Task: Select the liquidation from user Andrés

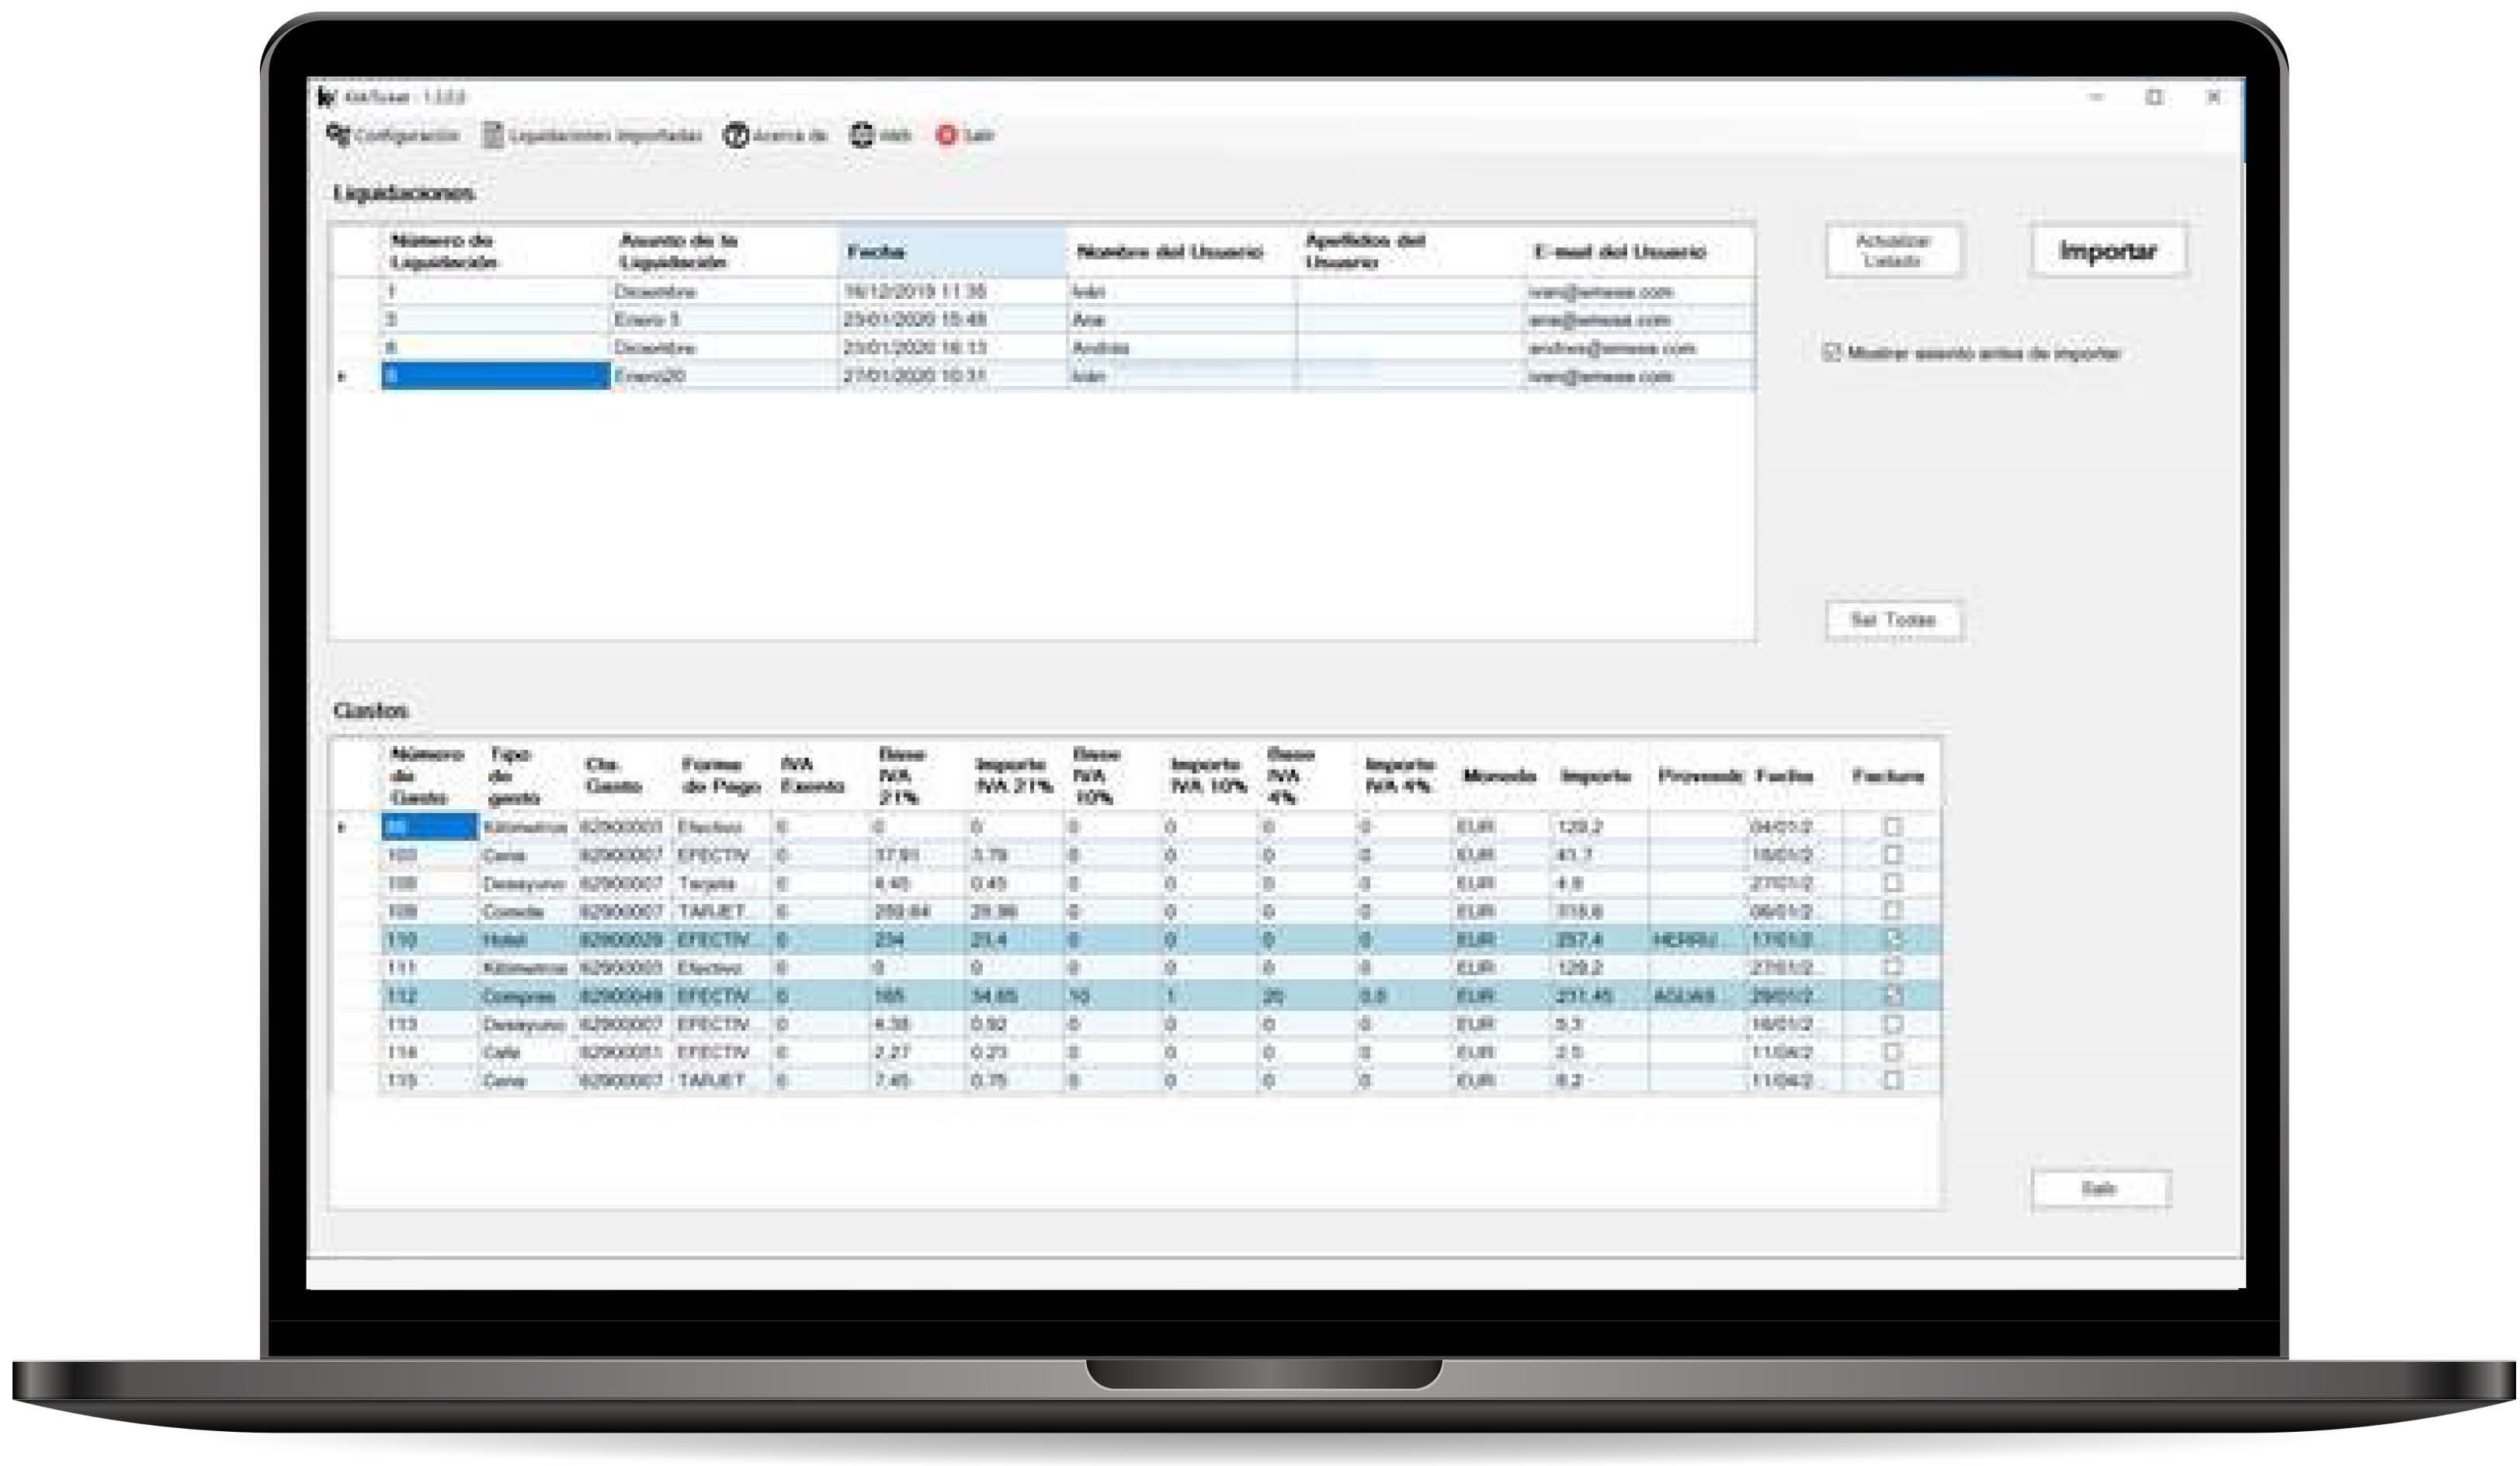Action: 1043,348
